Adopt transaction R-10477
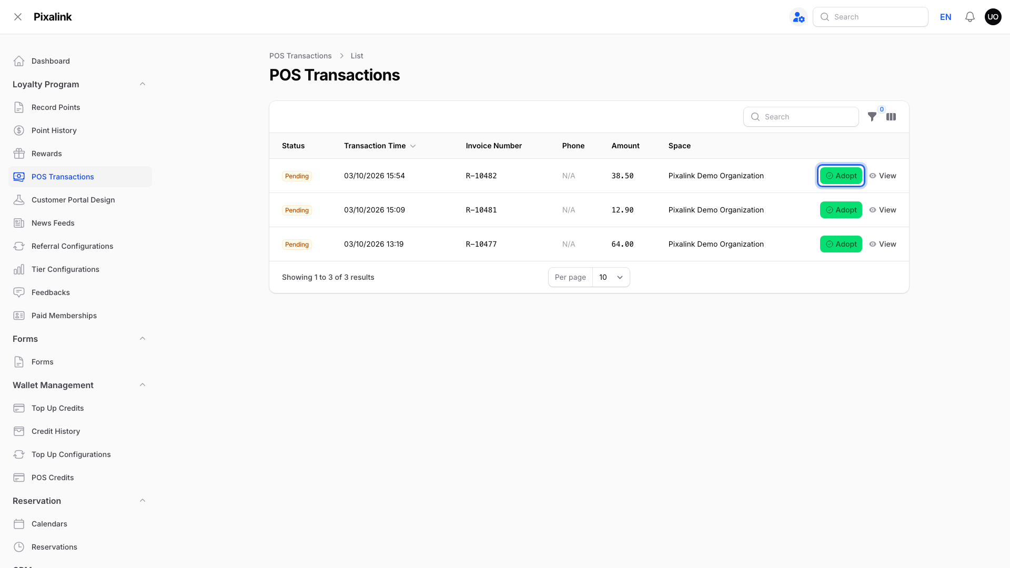Viewport: 1010px width, 568px height. (x=841, y=244)
